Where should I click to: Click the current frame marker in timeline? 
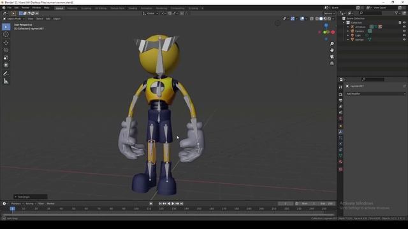(12, 209)
